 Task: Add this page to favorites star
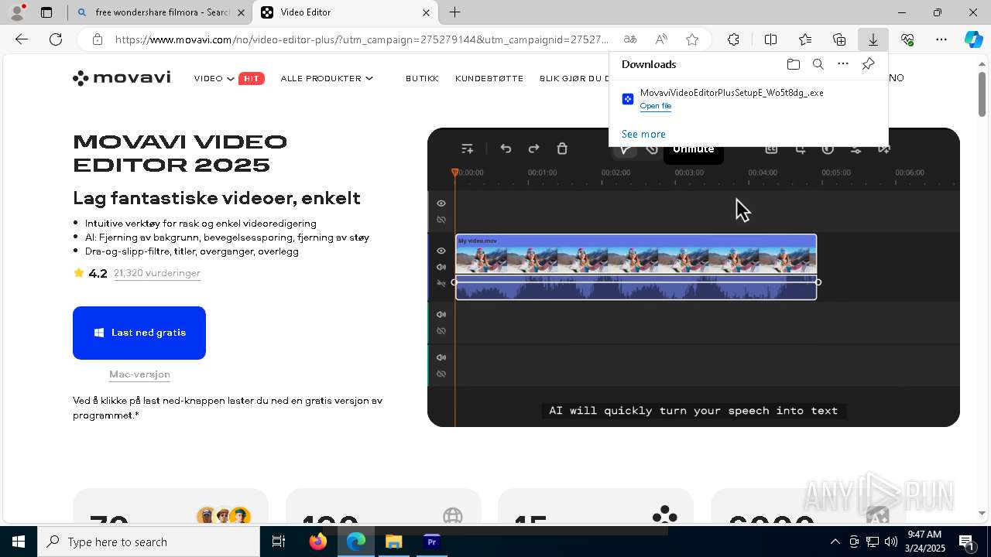pyautogui.click(x=692, y=39)
